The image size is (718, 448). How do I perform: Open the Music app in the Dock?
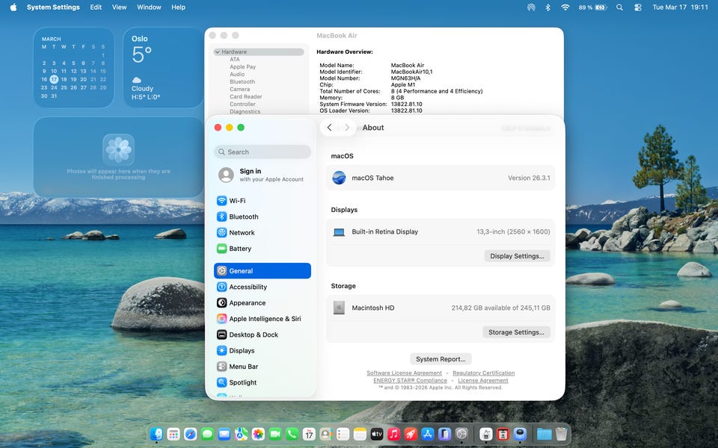[393, 434]
